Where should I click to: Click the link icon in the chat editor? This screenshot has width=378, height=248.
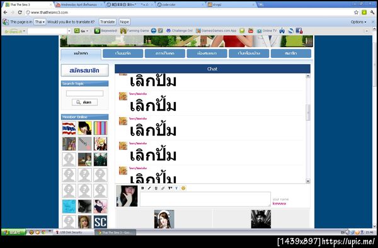coord(163,188)
